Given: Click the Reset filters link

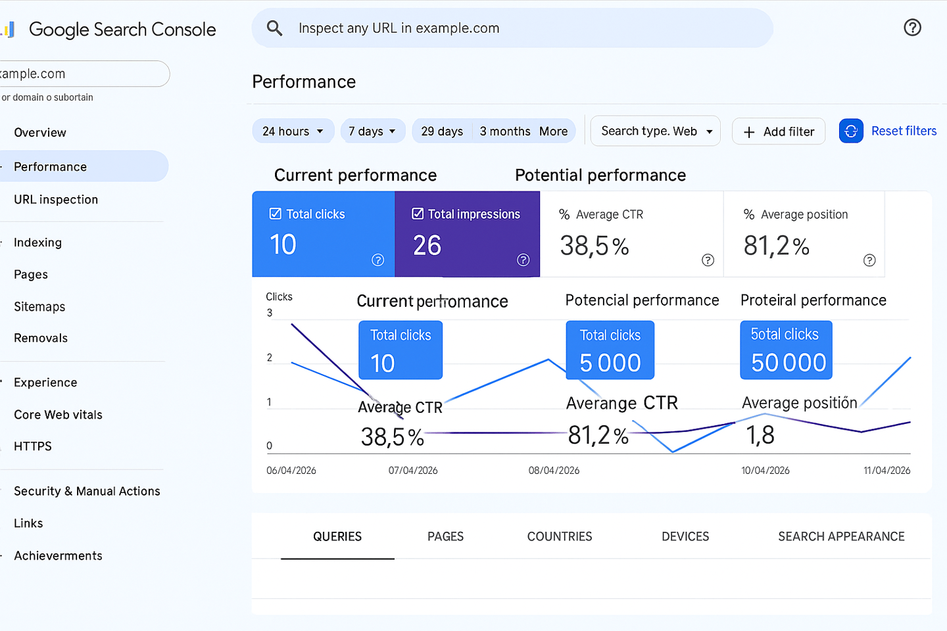Looking at the screenshot, I should point(904,131).
